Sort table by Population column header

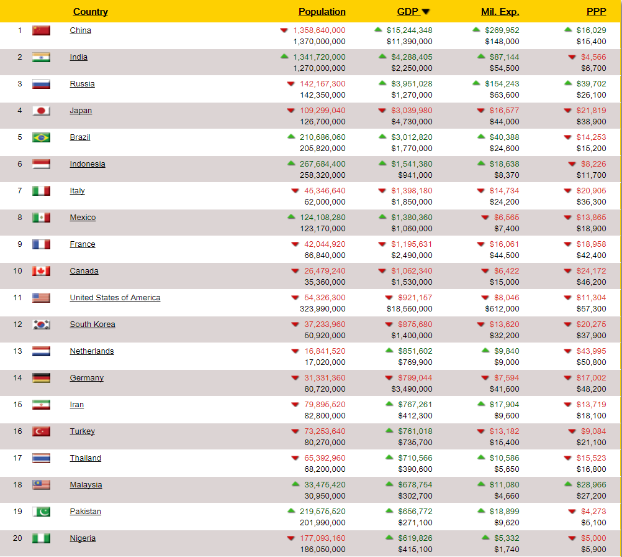click(x=322, y=12)
